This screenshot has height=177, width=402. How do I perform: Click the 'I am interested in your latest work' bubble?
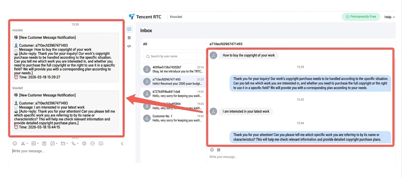pyautogui.click(x=246, y=111)
